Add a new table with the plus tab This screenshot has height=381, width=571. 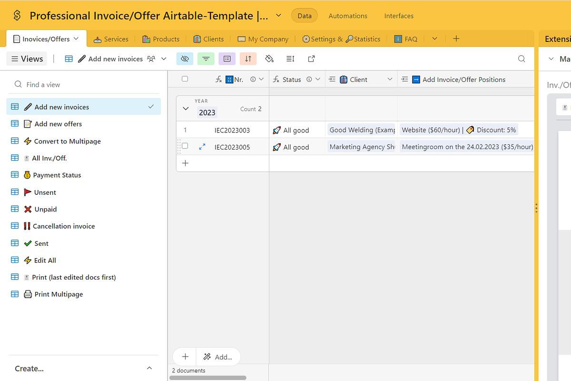(x=456, y=39)
